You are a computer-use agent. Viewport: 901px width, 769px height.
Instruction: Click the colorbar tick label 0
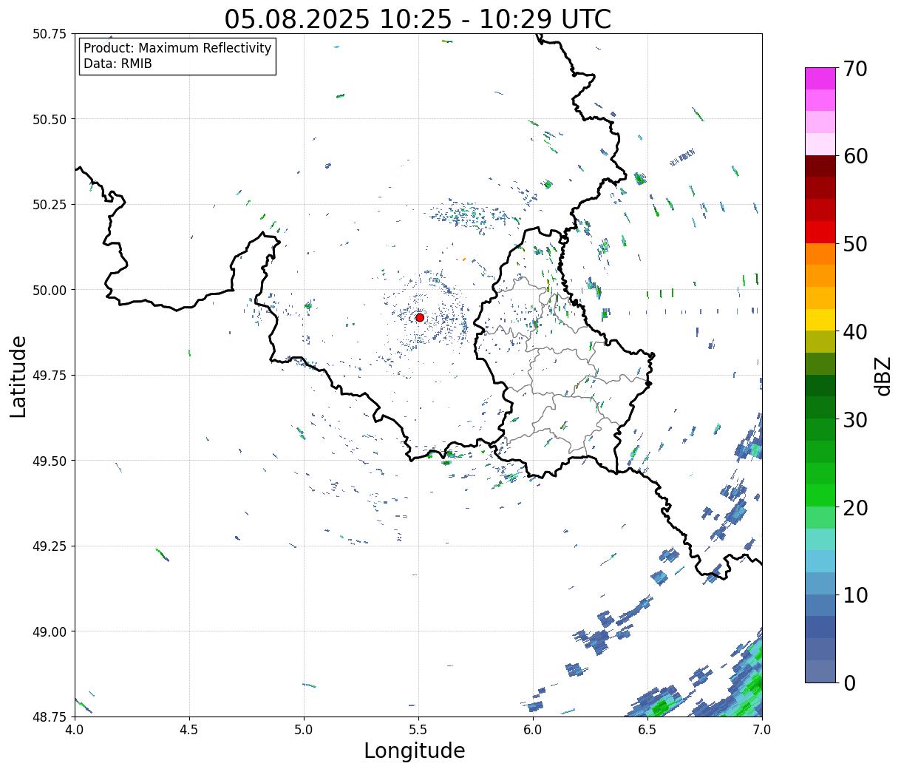(x=849, y=683)
